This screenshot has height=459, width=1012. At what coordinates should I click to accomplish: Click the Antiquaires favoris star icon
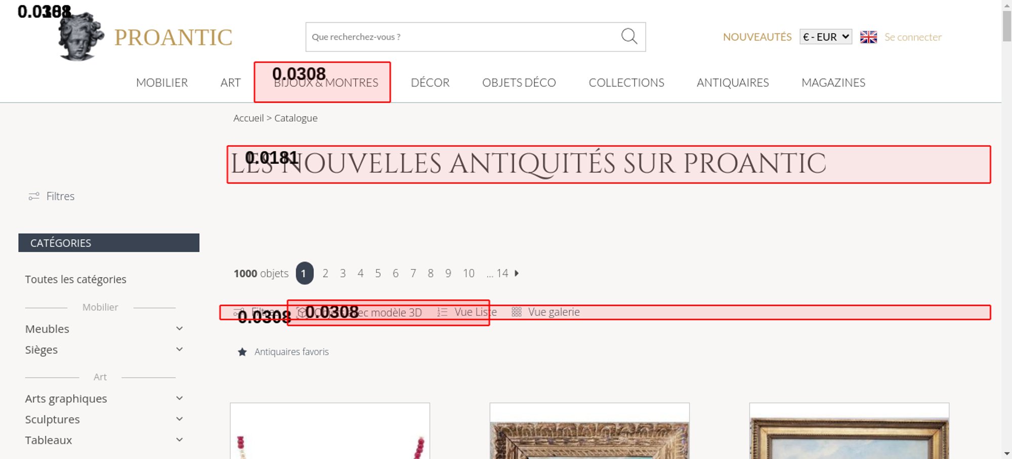pyautogui.click(x=242, y=352)
